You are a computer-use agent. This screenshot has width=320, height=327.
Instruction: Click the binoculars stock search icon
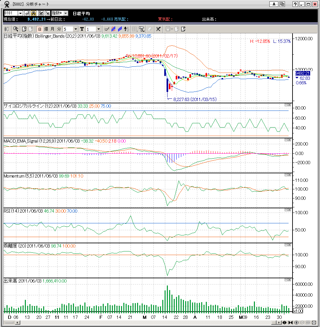coord(33,13)
